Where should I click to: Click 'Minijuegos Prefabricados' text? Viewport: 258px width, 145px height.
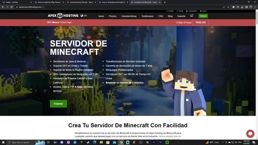point(119,70)
